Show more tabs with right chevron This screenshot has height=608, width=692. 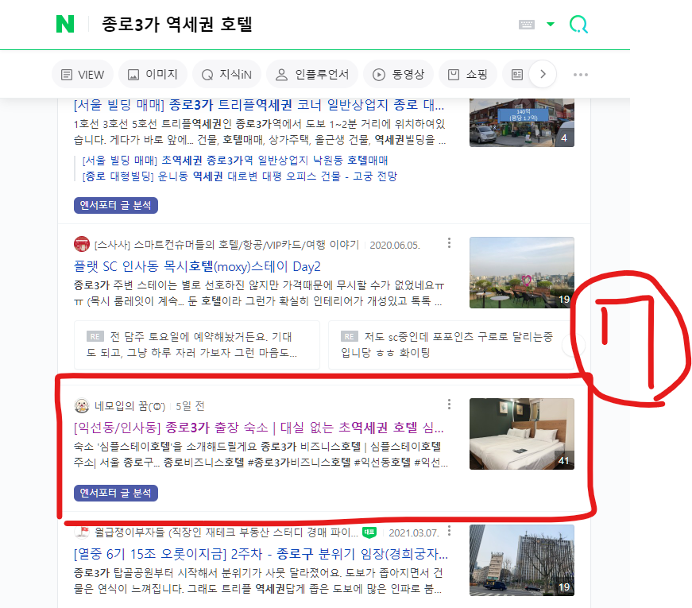tap(543, 74)
